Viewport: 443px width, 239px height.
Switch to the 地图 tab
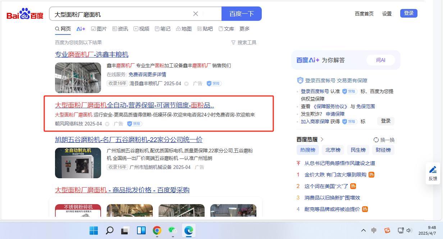point(184,29)
